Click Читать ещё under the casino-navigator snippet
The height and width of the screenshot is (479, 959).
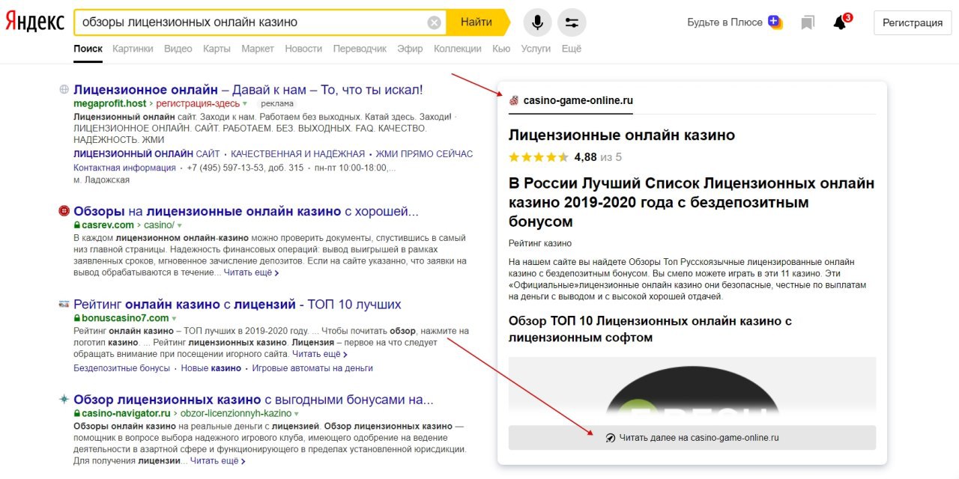tap(218, 461)
